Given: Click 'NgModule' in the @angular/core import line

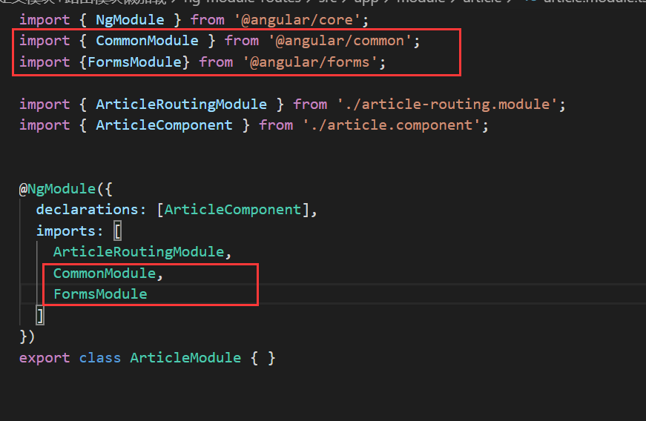Looking at the screenshot, I should pyautogui.click(x=130, y=20).
